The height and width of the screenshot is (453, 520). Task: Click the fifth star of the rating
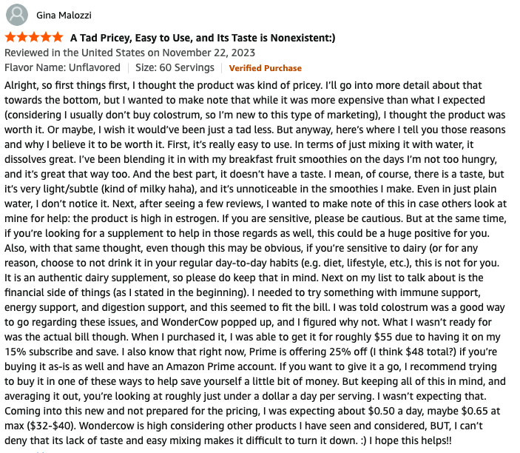[58, 37]
